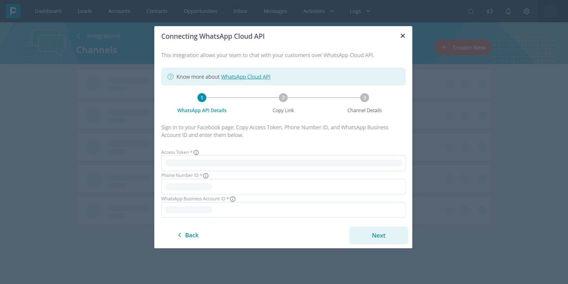Click the user avatar in the header

click(550, 11)
